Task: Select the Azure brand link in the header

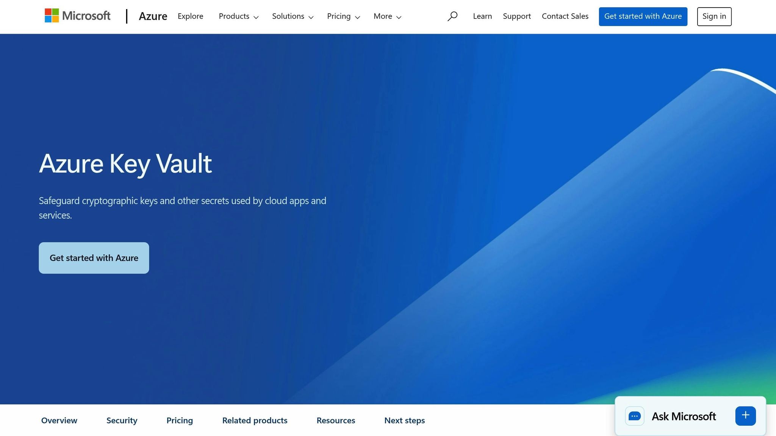Action: [153, 16]
